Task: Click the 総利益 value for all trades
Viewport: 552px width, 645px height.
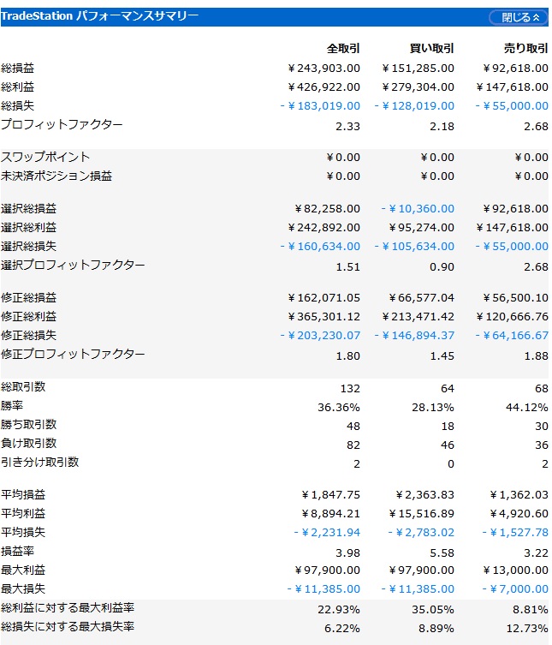Action: [x=323, y=87]
